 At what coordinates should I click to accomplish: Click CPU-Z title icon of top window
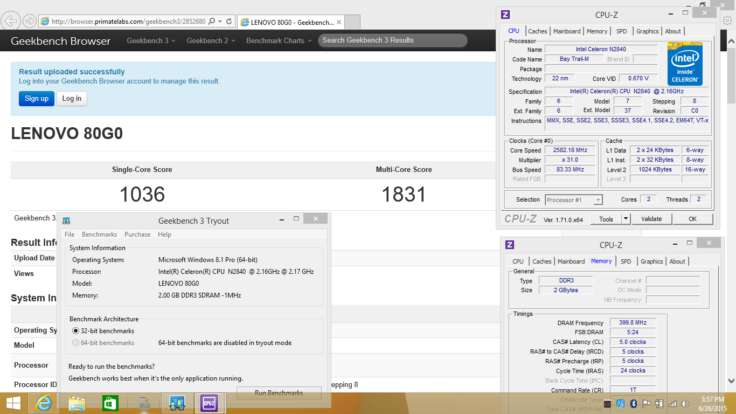tap(505, 15)
